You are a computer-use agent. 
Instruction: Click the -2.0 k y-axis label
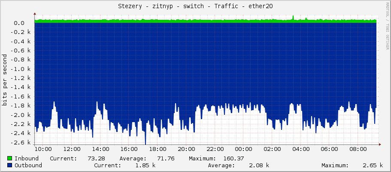(x=21, y=115)
